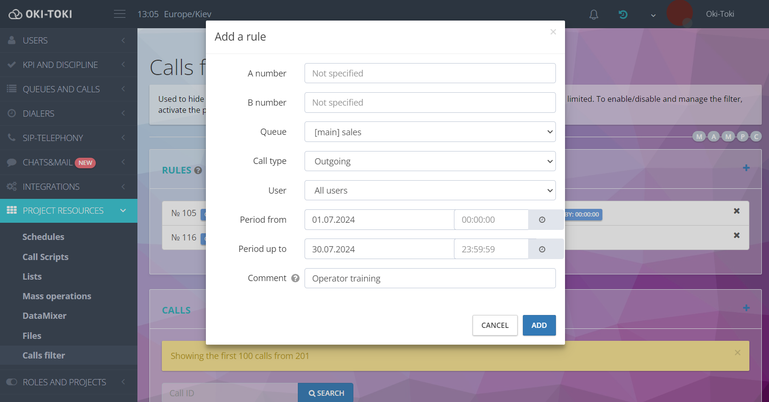The height and width of the screenshot is (402, 769).
Task: Expand the header dropdown chevron near avatar
Action: tap(653, 15)
